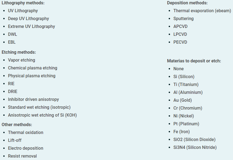
Task: Click the PECVD list entry
Action: [180, 42]
